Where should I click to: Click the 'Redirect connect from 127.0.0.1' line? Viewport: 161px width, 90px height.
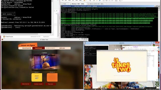pos(23,22)
